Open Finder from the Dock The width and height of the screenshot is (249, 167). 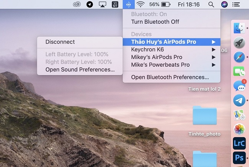239,28
